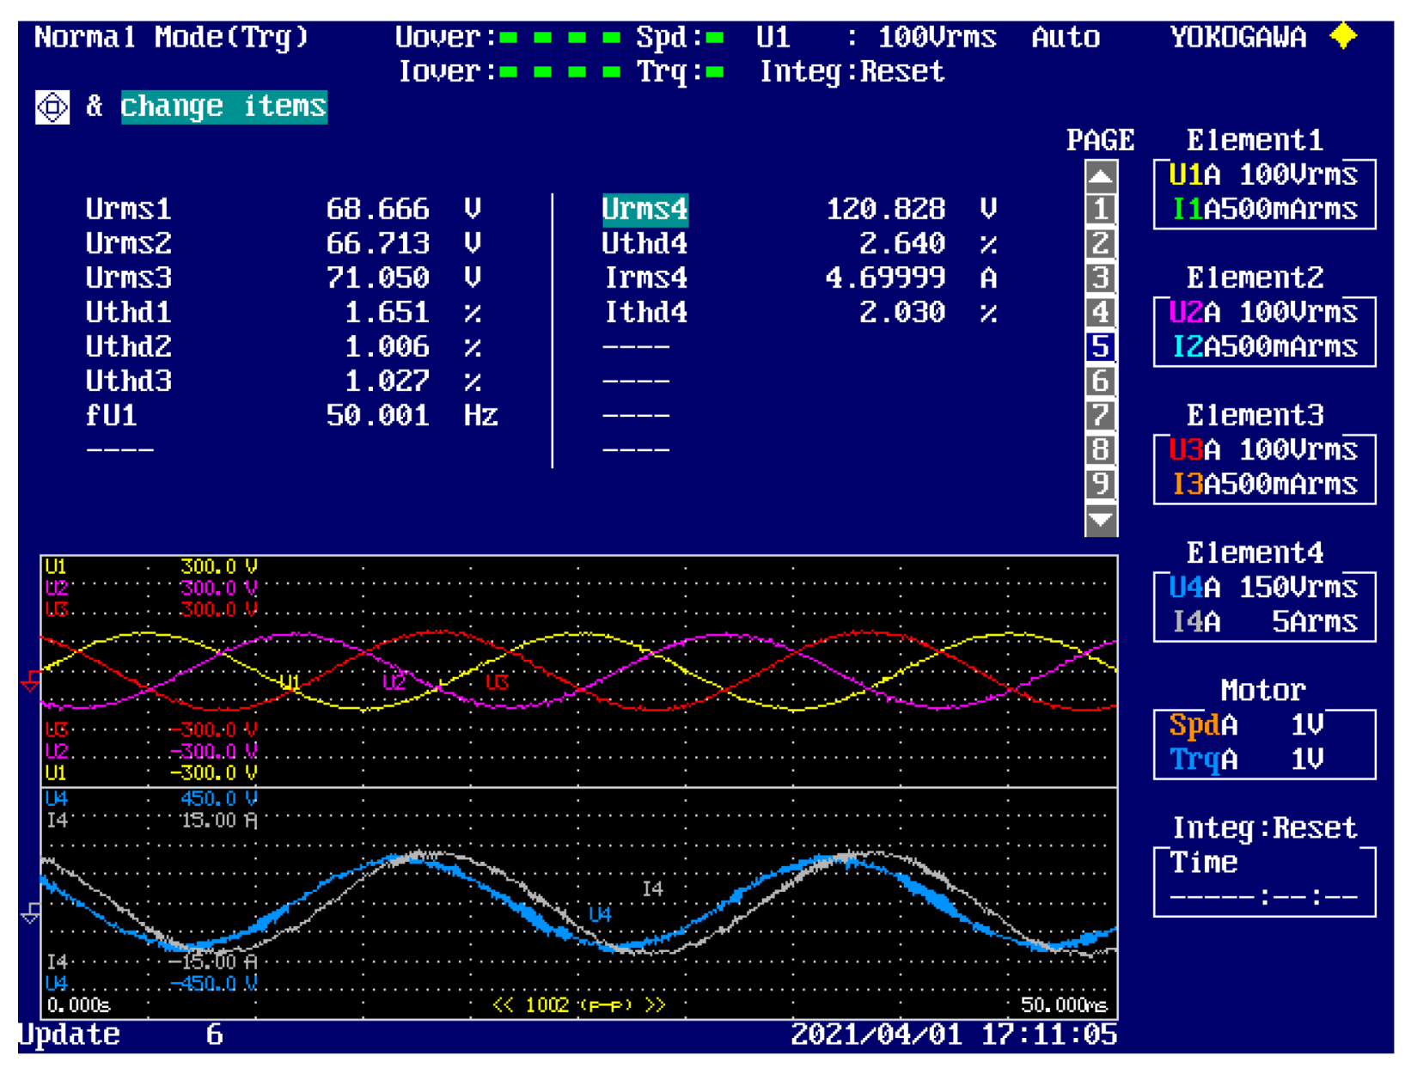The image size is (1411, 1074).
Task: Click the 0.000s time-axis start label
Action: (78, 1005)
